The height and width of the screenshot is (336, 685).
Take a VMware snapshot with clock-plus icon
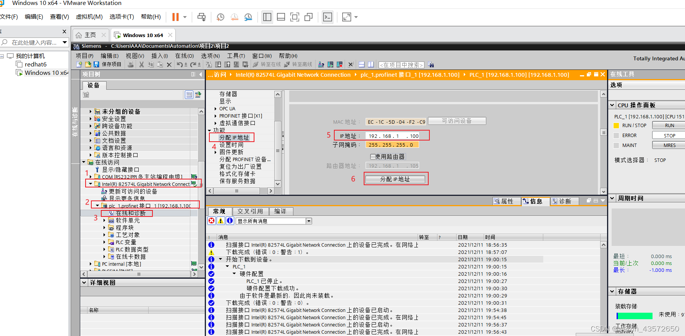220,17
